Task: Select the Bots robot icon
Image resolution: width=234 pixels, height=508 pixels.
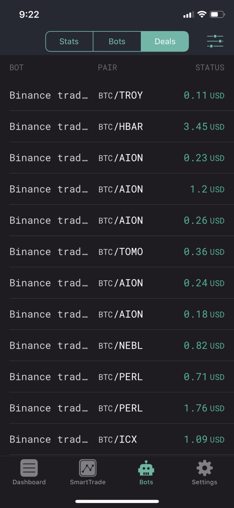Action: point(146,468)
